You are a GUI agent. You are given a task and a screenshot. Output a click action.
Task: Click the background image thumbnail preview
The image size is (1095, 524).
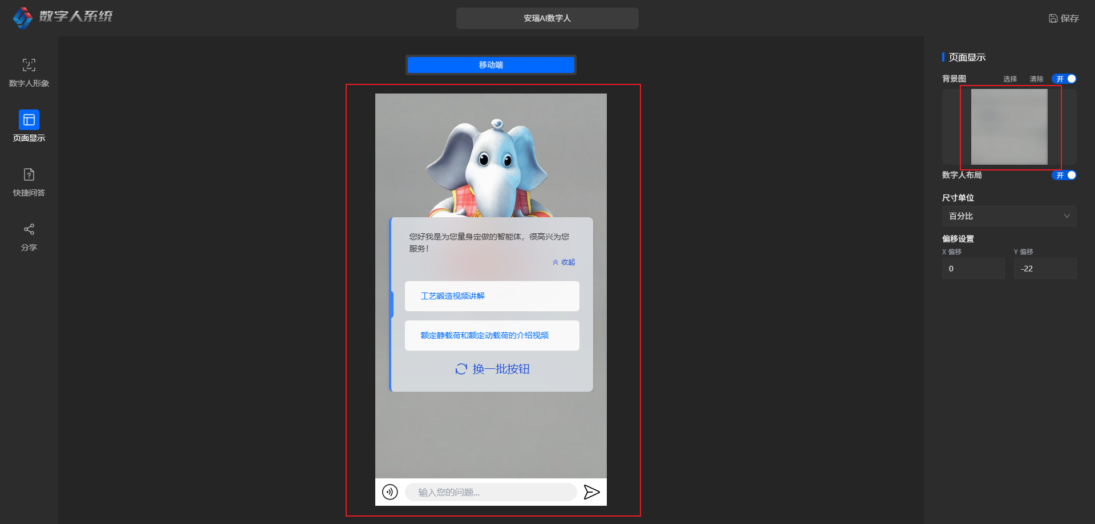[x=1009, y=127]
